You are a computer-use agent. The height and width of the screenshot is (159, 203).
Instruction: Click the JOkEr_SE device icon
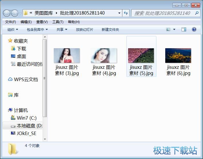[13, 133]
